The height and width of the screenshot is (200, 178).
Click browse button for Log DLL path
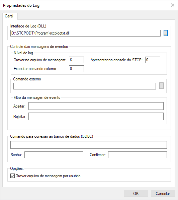pyautogui.click(x=166, y=33)
